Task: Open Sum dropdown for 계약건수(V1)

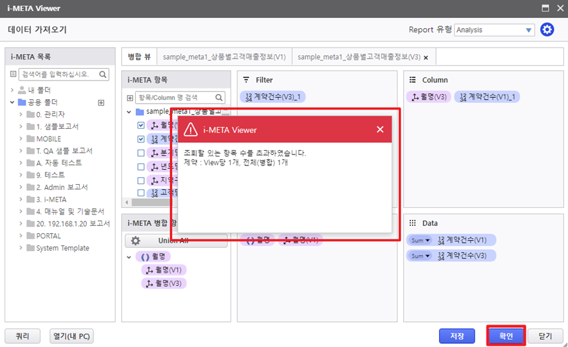Action: click(x=420, y=240)
